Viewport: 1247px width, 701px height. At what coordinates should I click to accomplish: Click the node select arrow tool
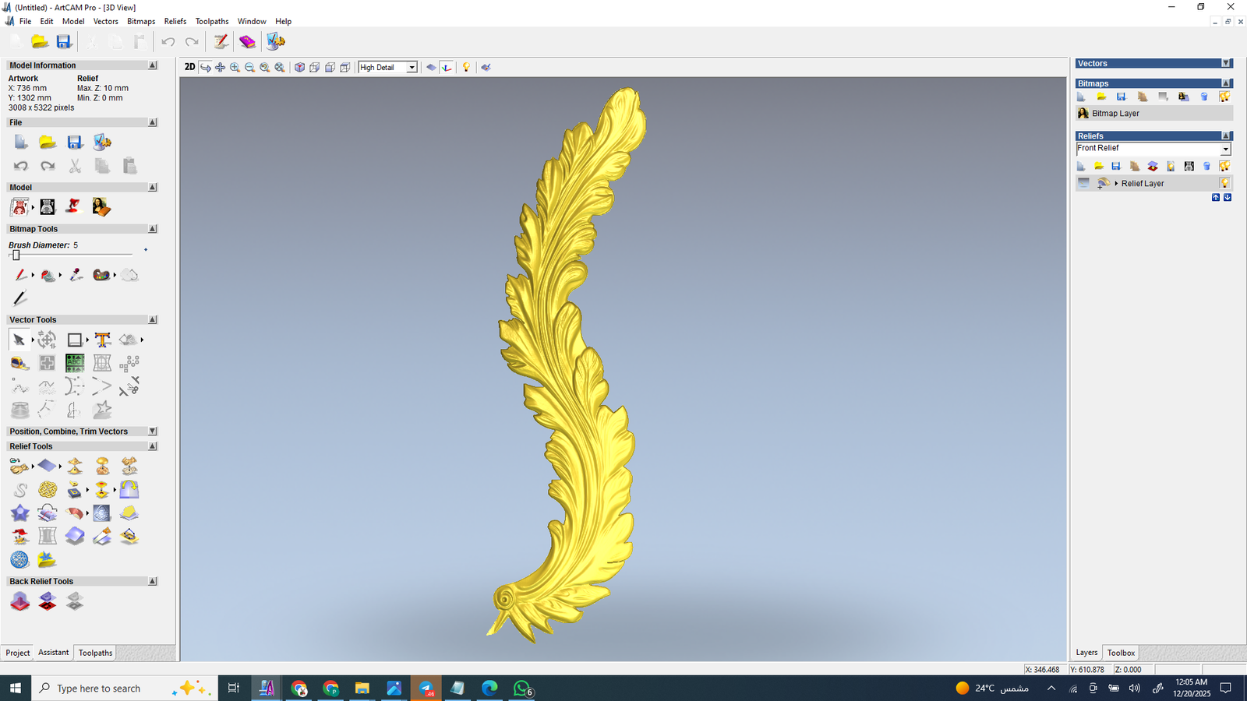pos(19,340)
